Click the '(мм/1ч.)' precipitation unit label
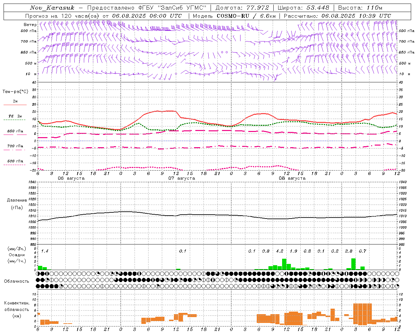This screenshot has width=416, height=332. pyautogui.click(x=17, y=261)
